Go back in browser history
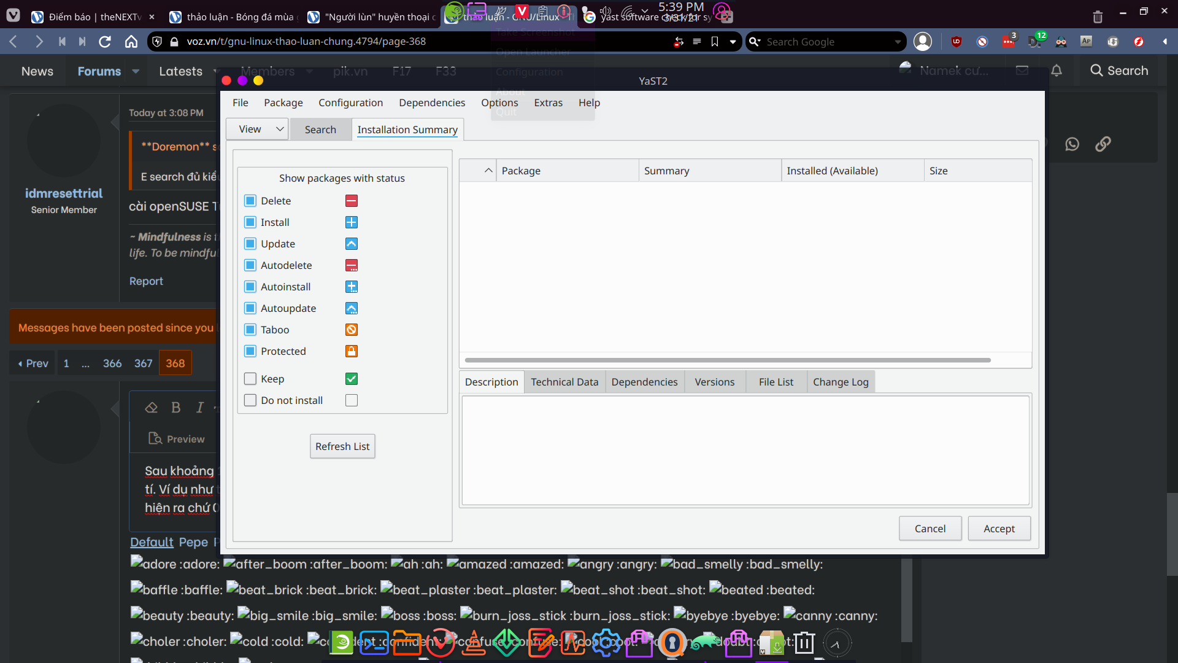Image resolution: width=1178 pixels, height=663 pixels. (x=13, y=42)
